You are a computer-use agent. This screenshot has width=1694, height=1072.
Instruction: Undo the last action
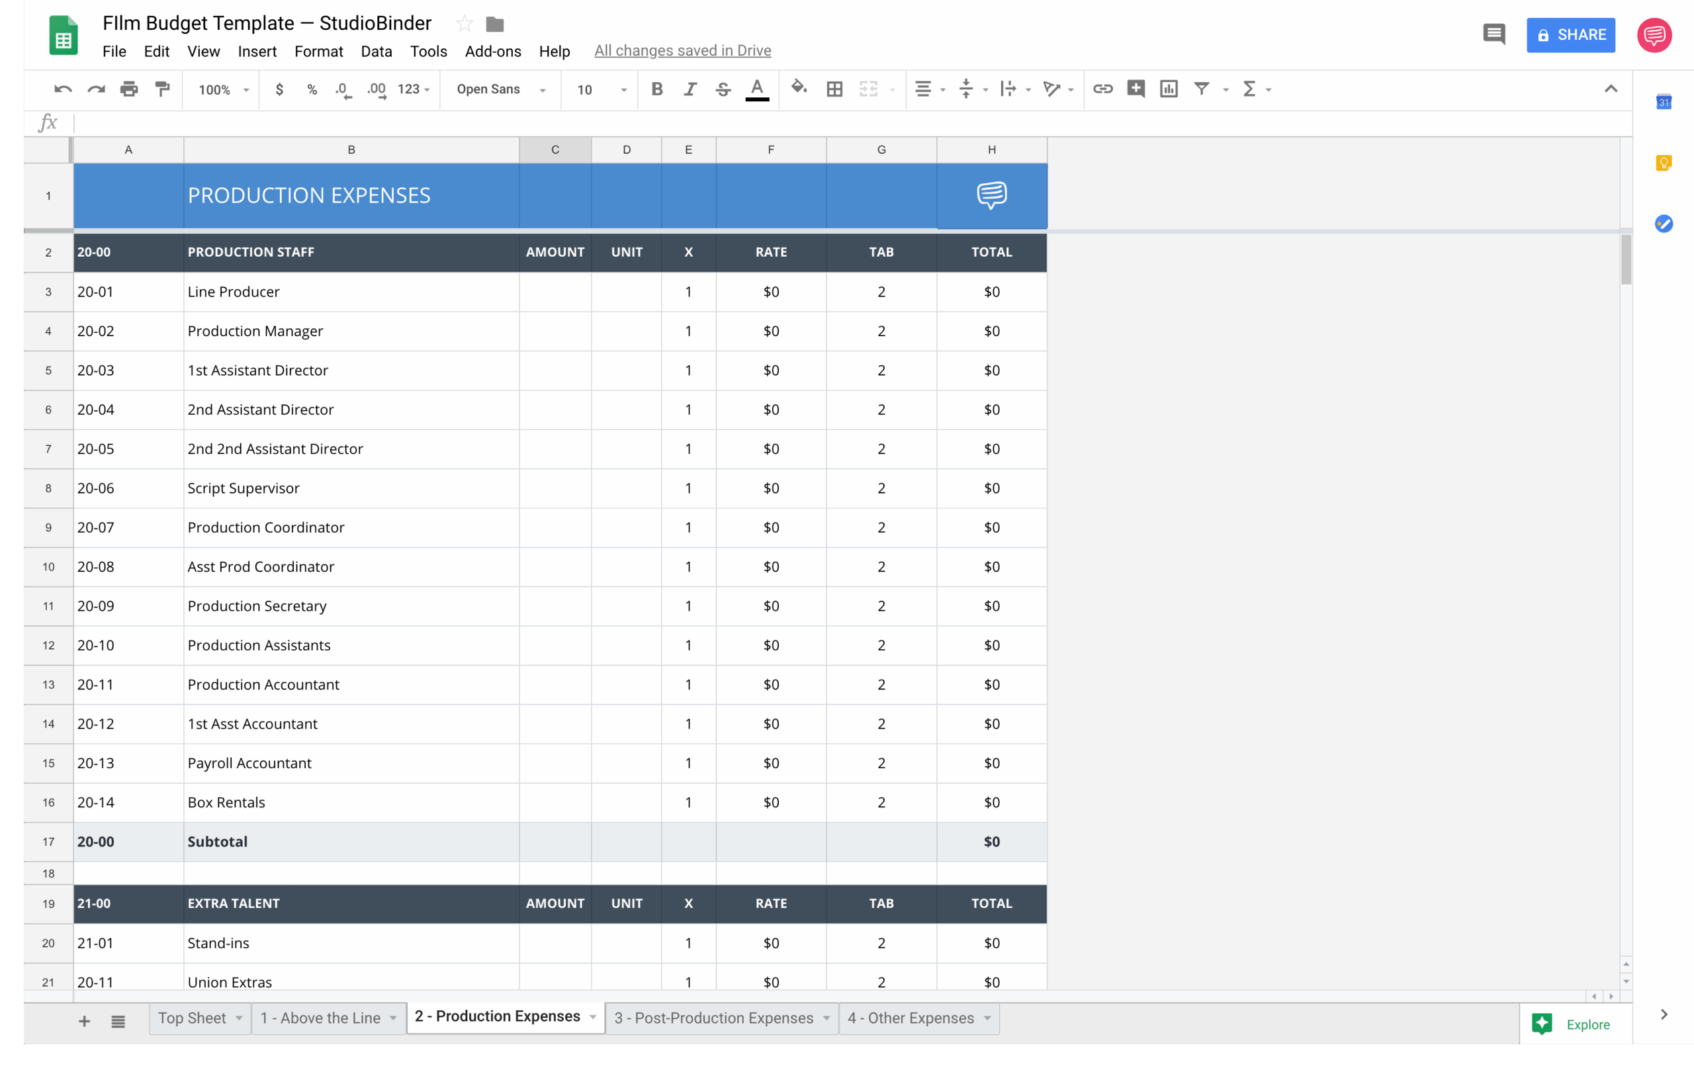63,89
